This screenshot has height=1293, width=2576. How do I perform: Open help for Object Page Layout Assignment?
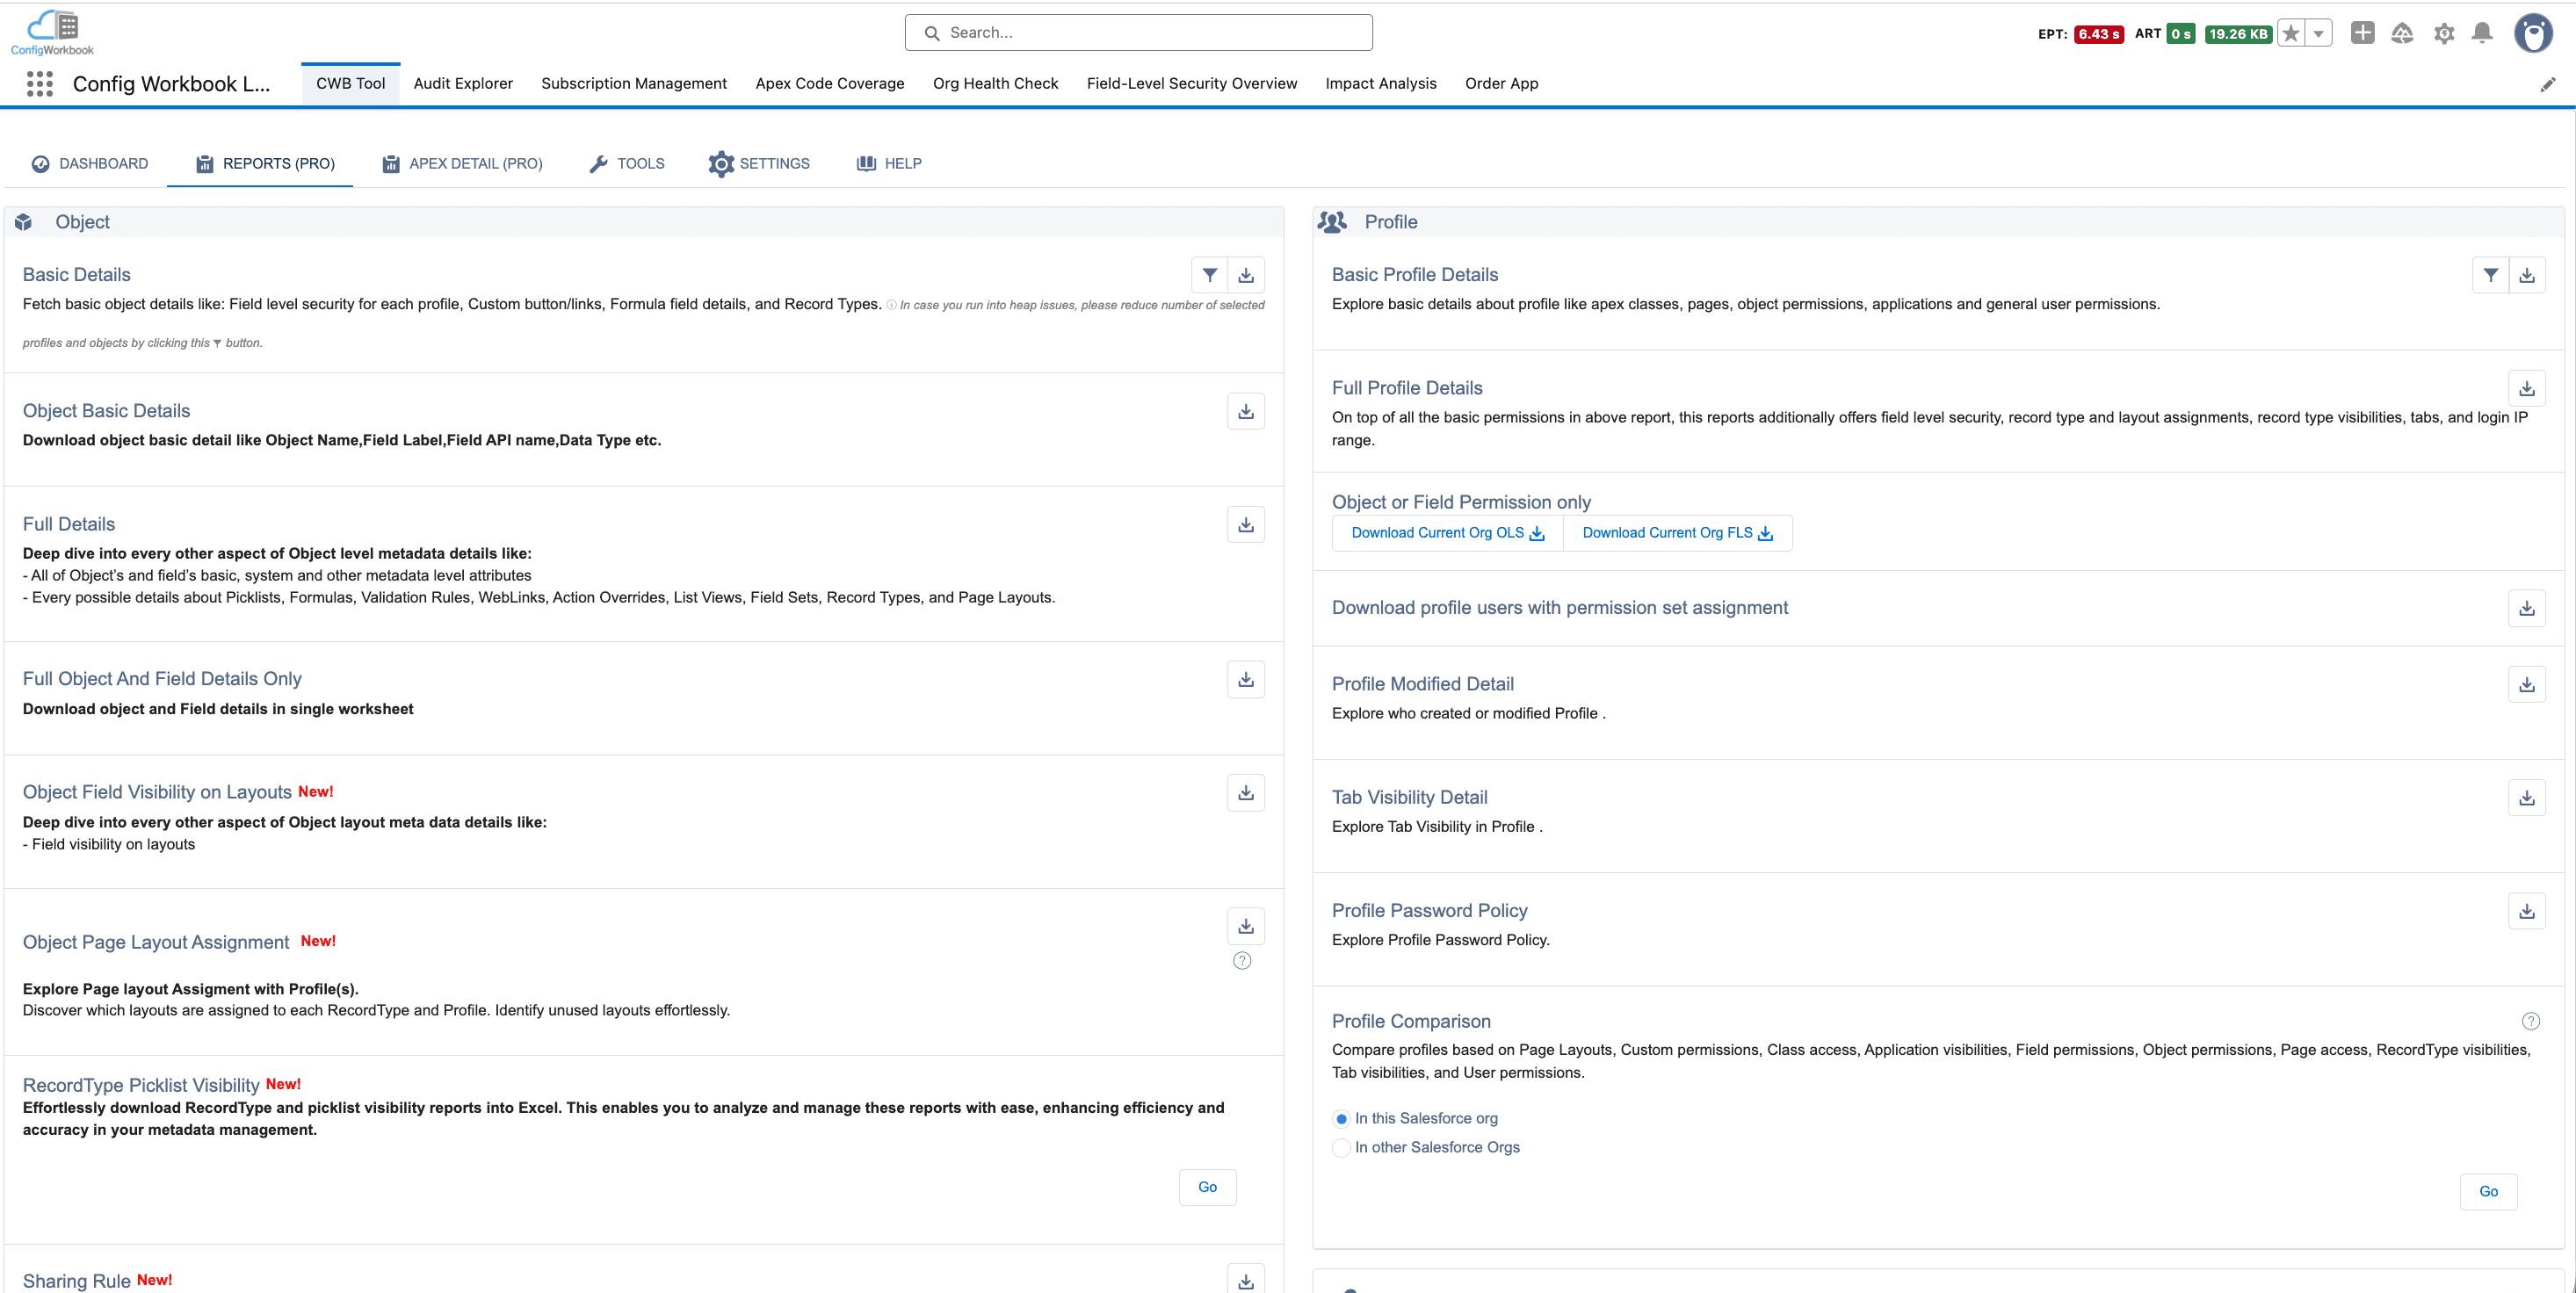point(1242,961)
